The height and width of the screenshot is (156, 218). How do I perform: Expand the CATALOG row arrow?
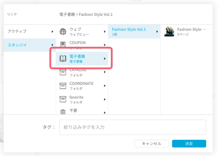(x=105, y=72)
